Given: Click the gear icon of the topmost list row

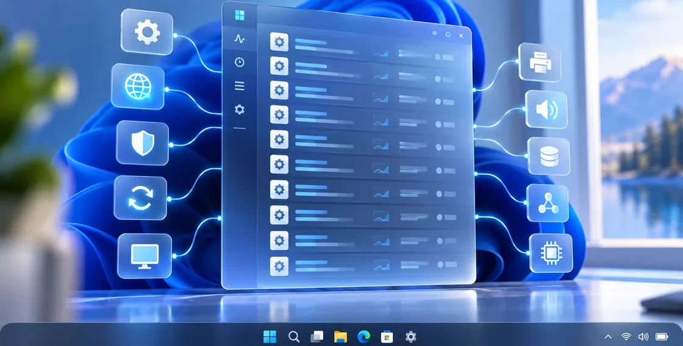Looking at the screenshot, I should (x=279, y=42).
